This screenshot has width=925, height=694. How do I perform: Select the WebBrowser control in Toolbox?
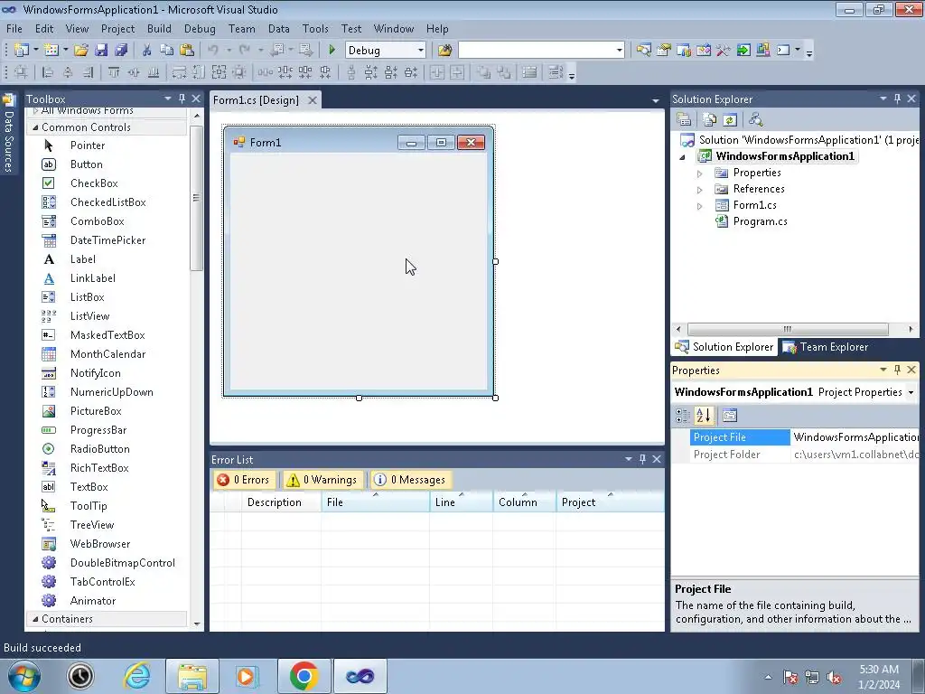(x=99, y=543)
